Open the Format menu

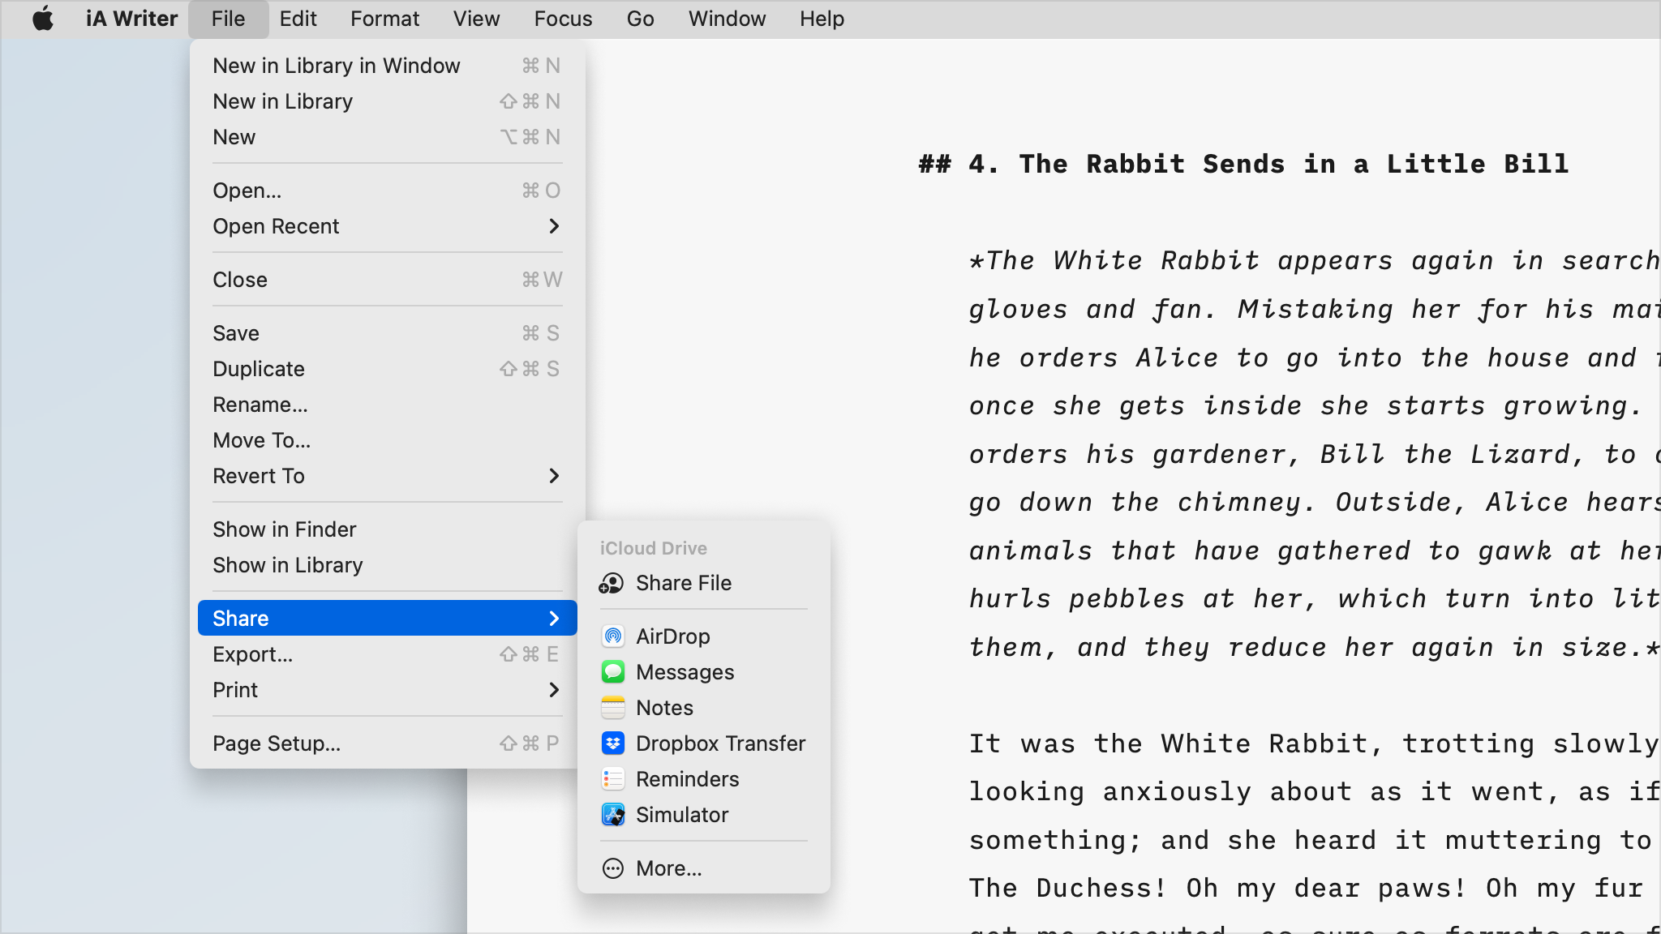pyautogui.click(x=384, y=19)
